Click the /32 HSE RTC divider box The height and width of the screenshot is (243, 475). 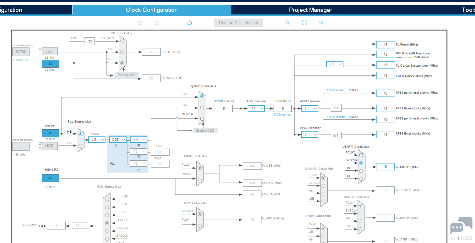coord(89,41)
